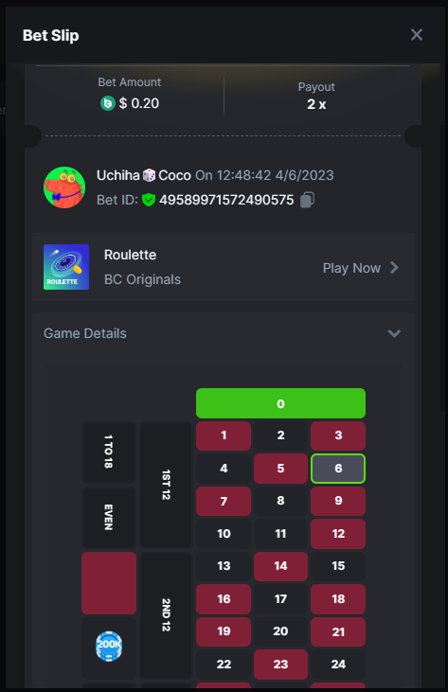
Task: Select the 2ND 12 bet column
Action: (x=166, y=614)
